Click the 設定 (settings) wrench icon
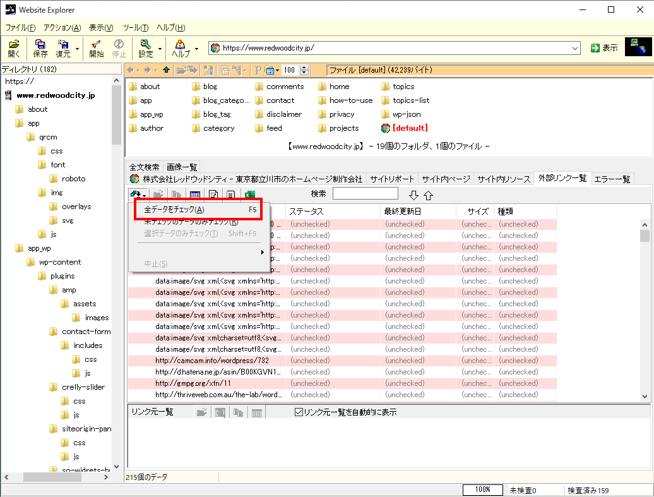This screenshot has height=497, width=654. click(x=146, y=49)
